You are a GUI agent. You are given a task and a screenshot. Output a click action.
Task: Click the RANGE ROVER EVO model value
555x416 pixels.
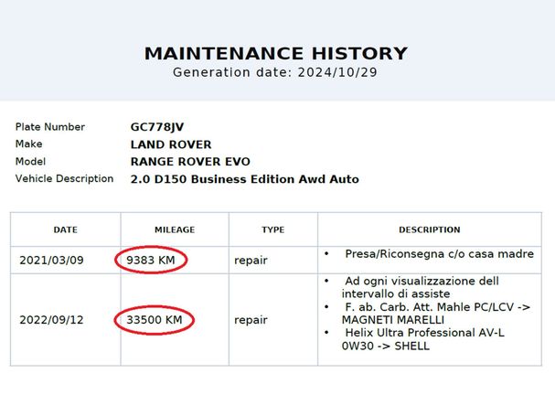point(190,162)
